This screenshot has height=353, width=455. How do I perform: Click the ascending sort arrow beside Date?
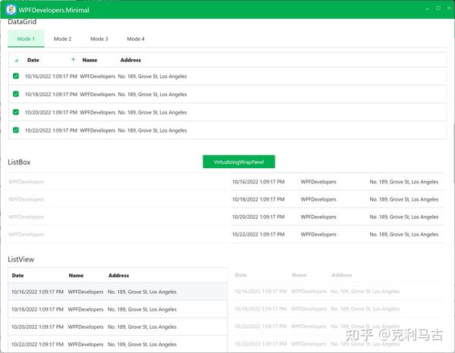[x=73, y=60]
